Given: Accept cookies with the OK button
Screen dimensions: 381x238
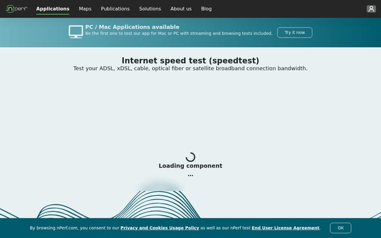Looking at the screenshot, I should [341, 228].
